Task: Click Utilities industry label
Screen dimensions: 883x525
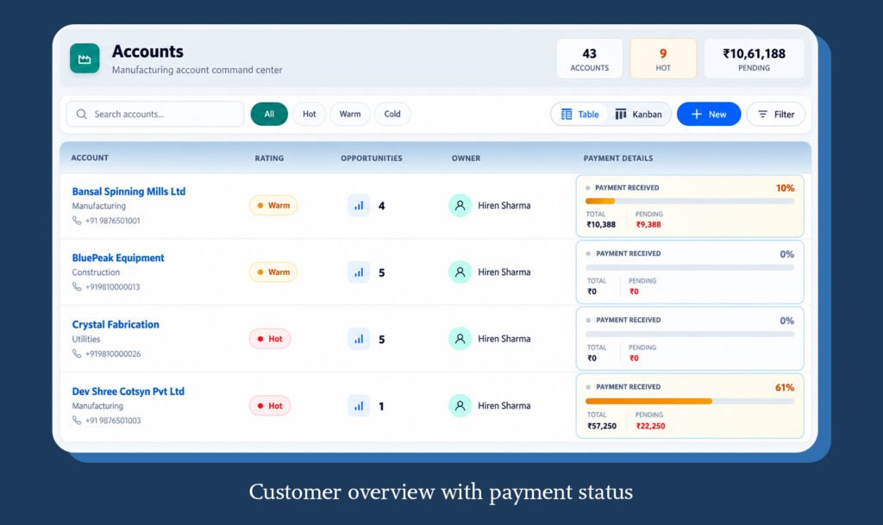Action: click(86, 340)
